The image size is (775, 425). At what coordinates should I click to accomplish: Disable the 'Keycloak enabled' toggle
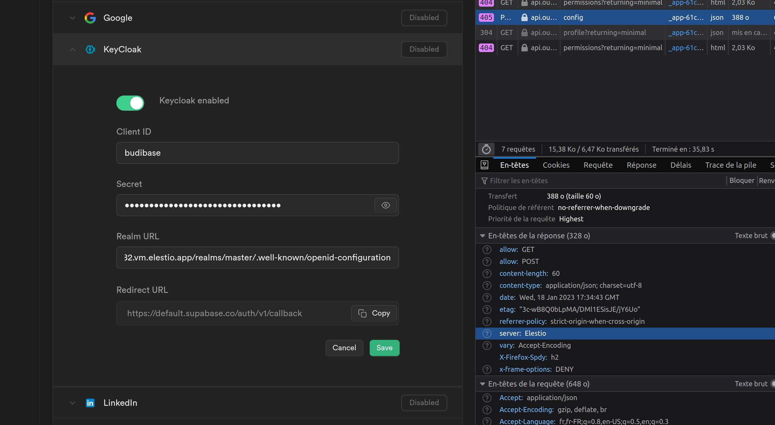(x=130, y=103)
